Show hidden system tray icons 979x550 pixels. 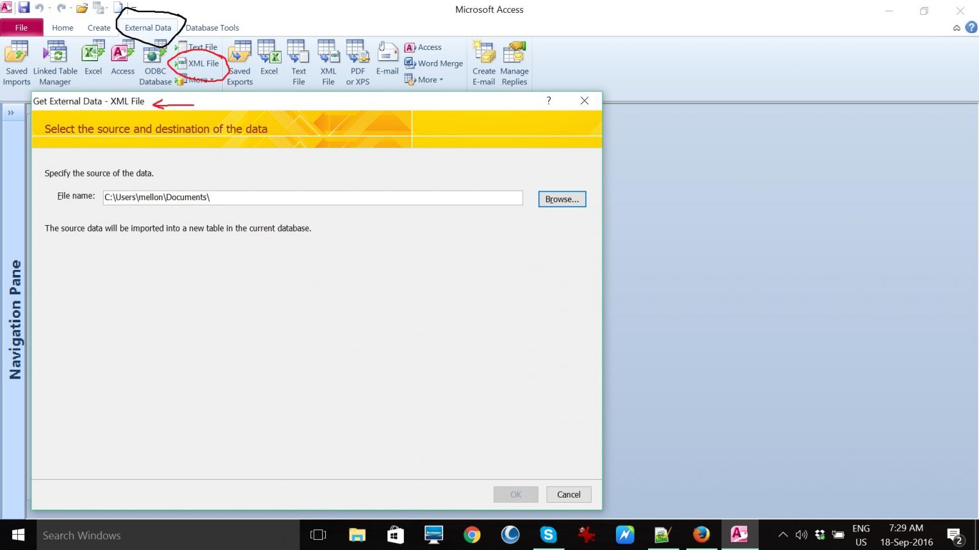[782, 535]
